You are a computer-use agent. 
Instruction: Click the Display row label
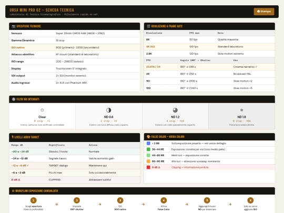pyautogui.click(x=16, y=69)
